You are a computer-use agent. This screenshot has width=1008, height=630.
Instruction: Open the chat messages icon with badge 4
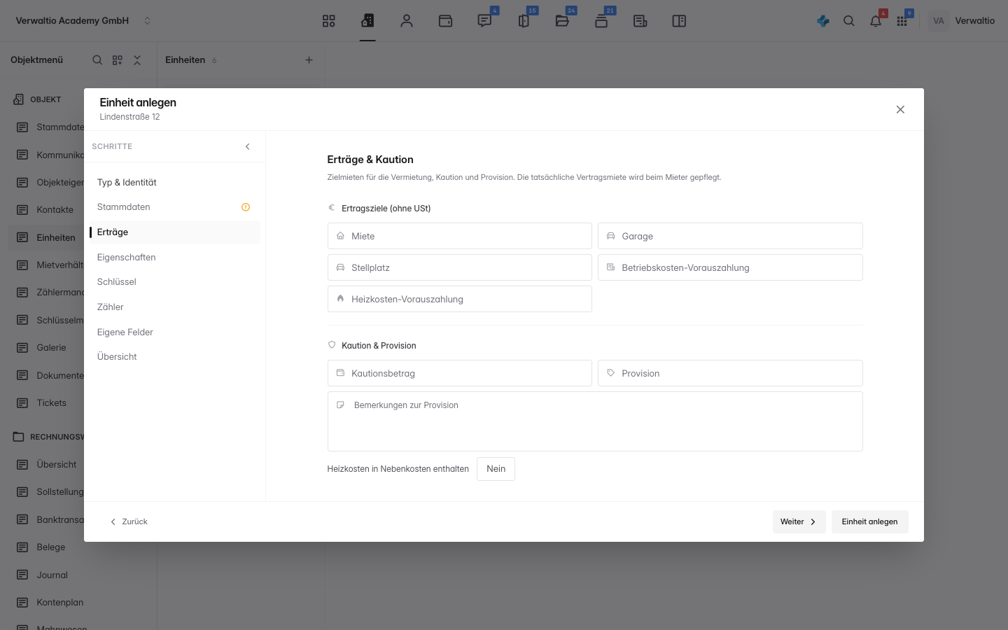[484, 21]
